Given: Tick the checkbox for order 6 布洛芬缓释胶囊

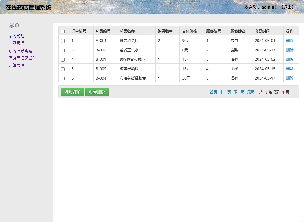Looking at the screenshot, I should point(63,78).
